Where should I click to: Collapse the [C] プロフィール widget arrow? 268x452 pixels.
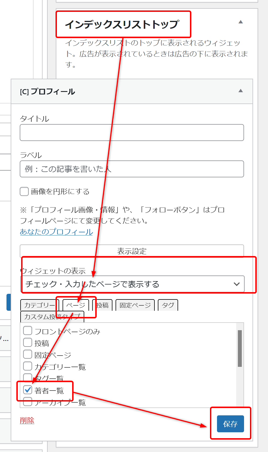240,91
